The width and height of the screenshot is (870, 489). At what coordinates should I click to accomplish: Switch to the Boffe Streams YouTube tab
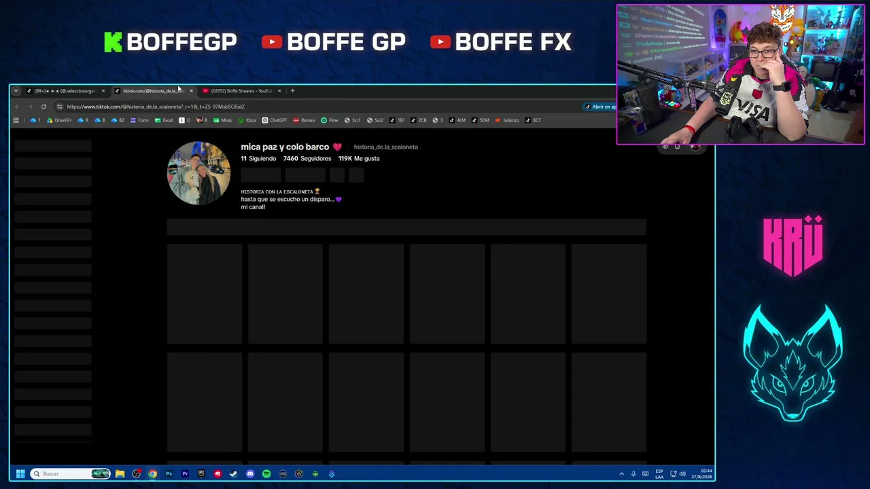(241, 91)
